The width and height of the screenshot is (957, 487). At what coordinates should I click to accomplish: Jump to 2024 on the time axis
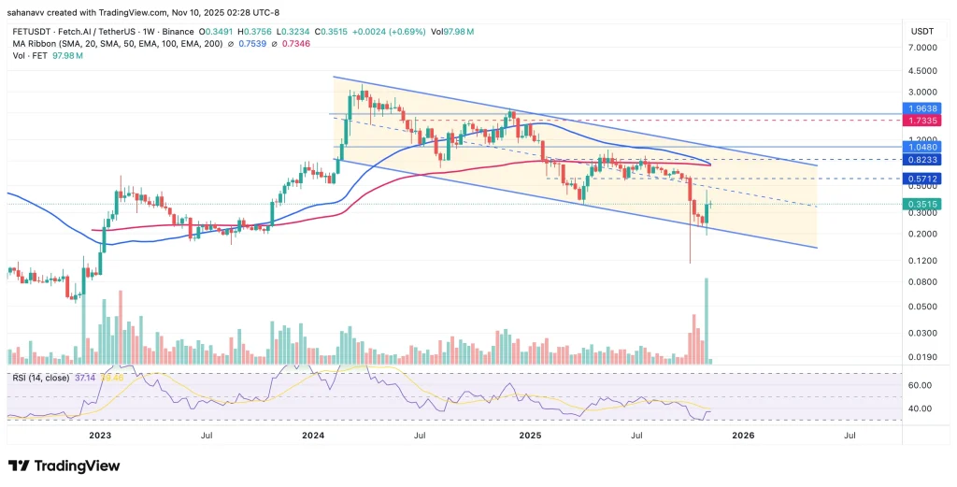(x=314, y=435)
